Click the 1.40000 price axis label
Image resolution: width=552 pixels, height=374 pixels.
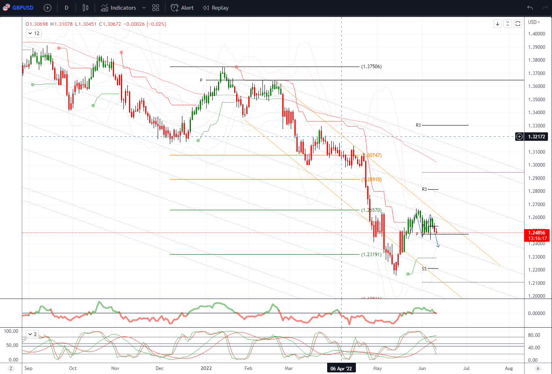point(537,34)
